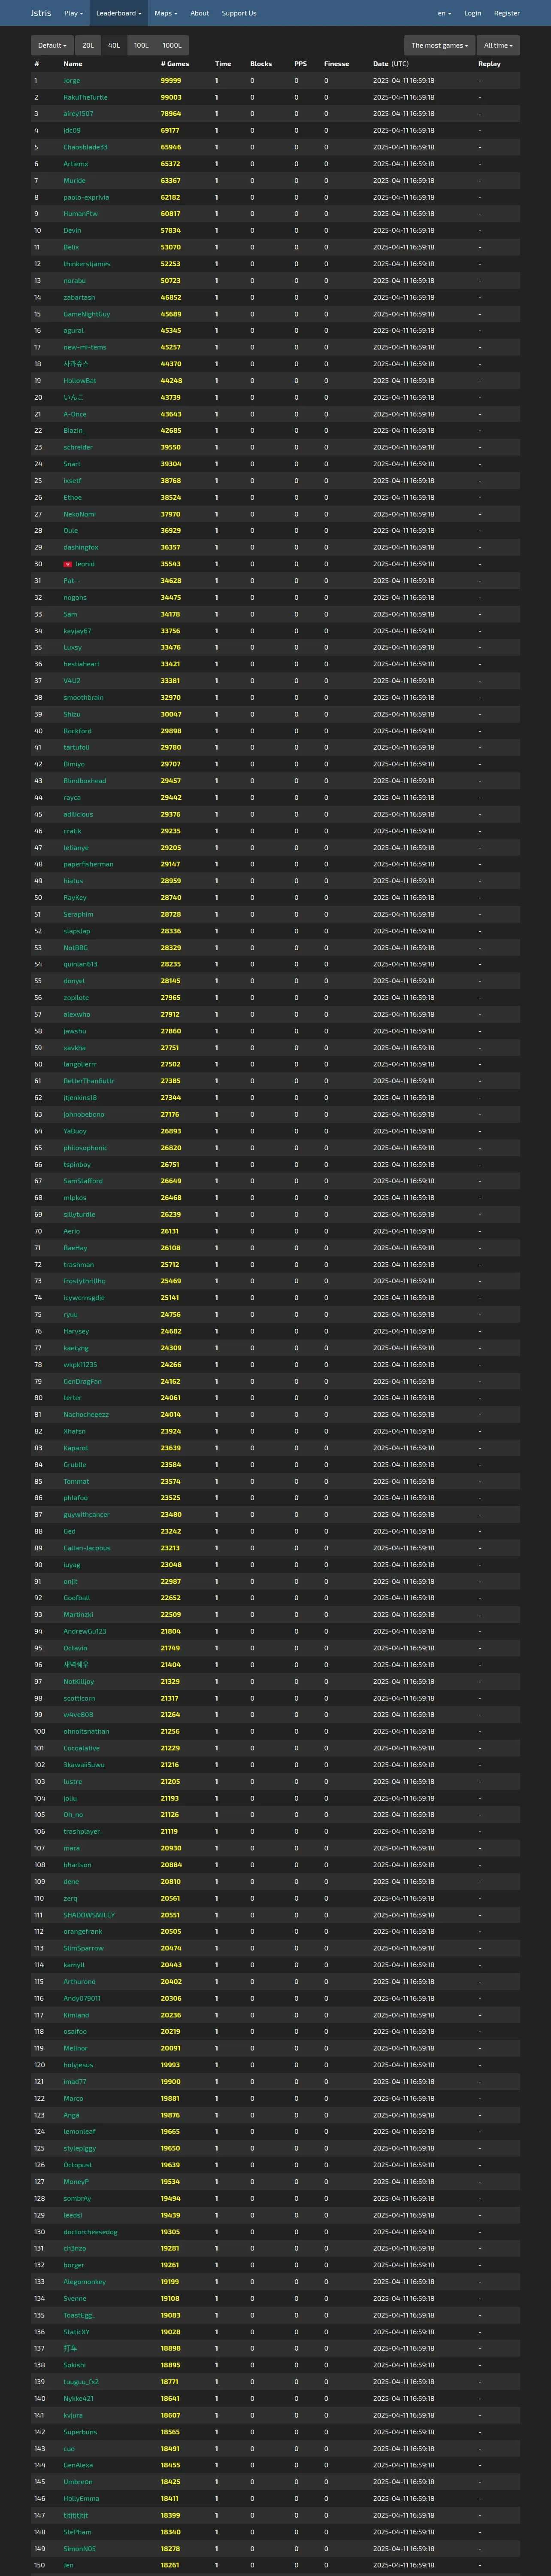Go to the About page
The width and height of the screenshot is (551, 2576).
pos(200,13)
